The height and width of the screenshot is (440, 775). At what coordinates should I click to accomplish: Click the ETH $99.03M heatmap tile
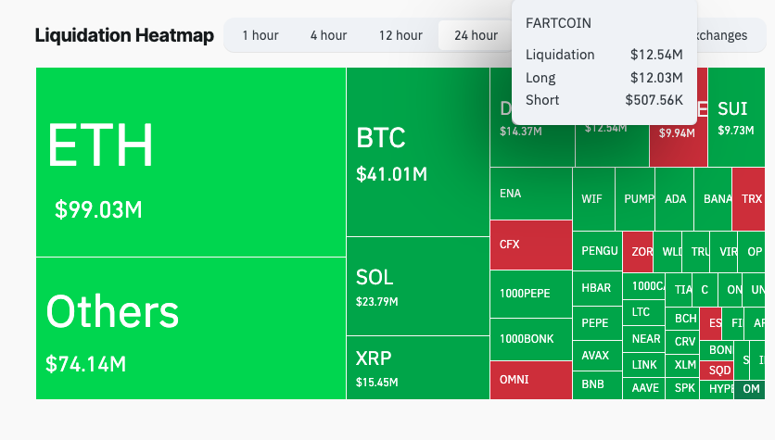click(190, 162)
